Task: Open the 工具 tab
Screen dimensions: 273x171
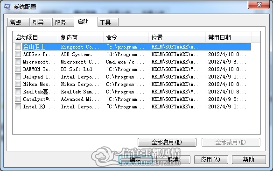Action: [x=108, y=22]
